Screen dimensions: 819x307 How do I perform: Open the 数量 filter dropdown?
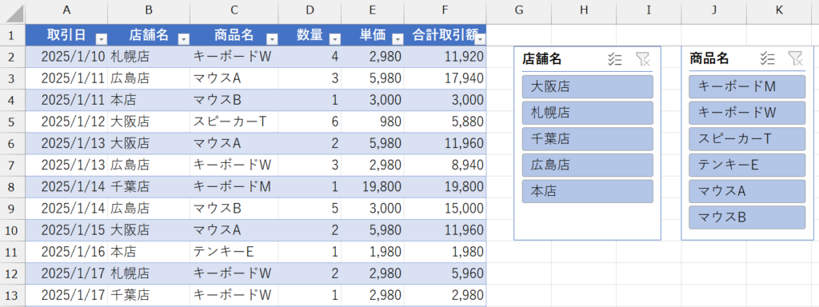(335, 39)
